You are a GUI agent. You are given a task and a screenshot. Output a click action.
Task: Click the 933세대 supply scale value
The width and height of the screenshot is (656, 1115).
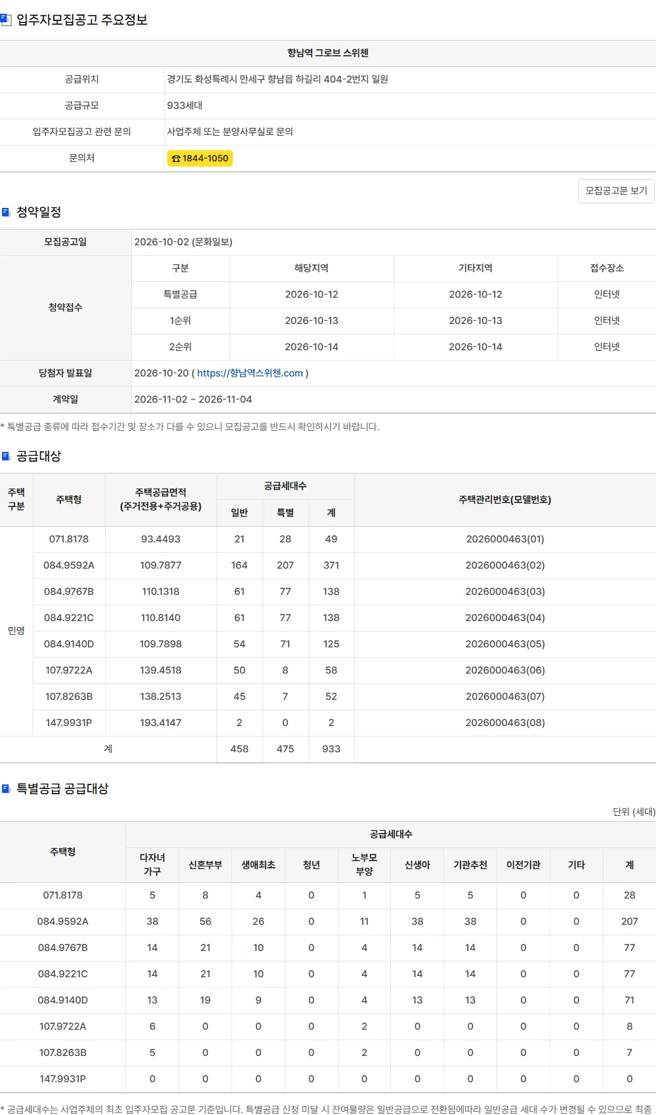185,106
